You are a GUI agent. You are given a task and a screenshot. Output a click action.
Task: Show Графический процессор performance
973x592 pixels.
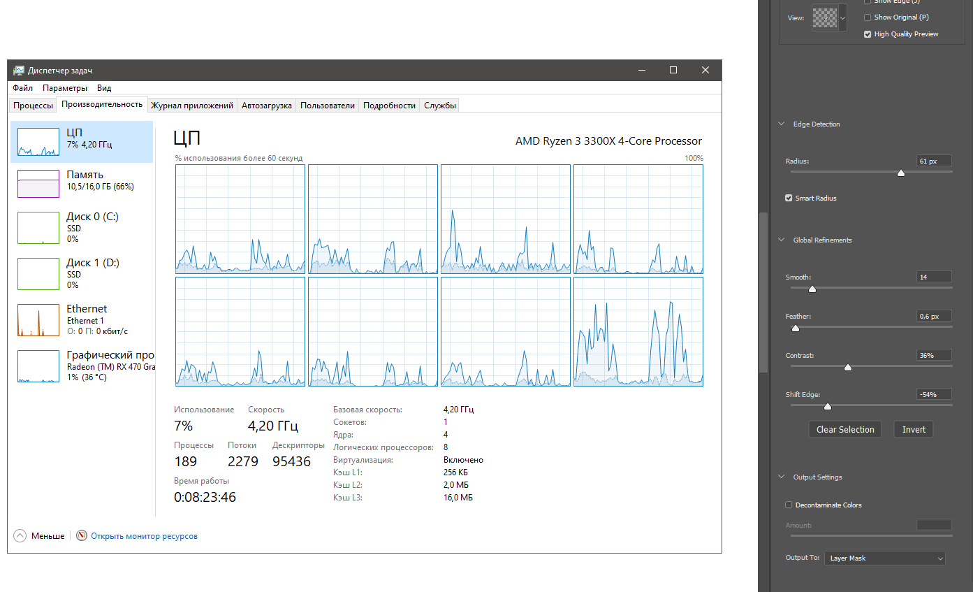[x=82, y=366]
